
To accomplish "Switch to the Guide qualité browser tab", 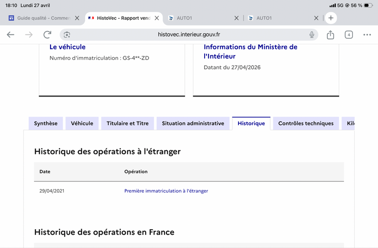I will [39, 18].
